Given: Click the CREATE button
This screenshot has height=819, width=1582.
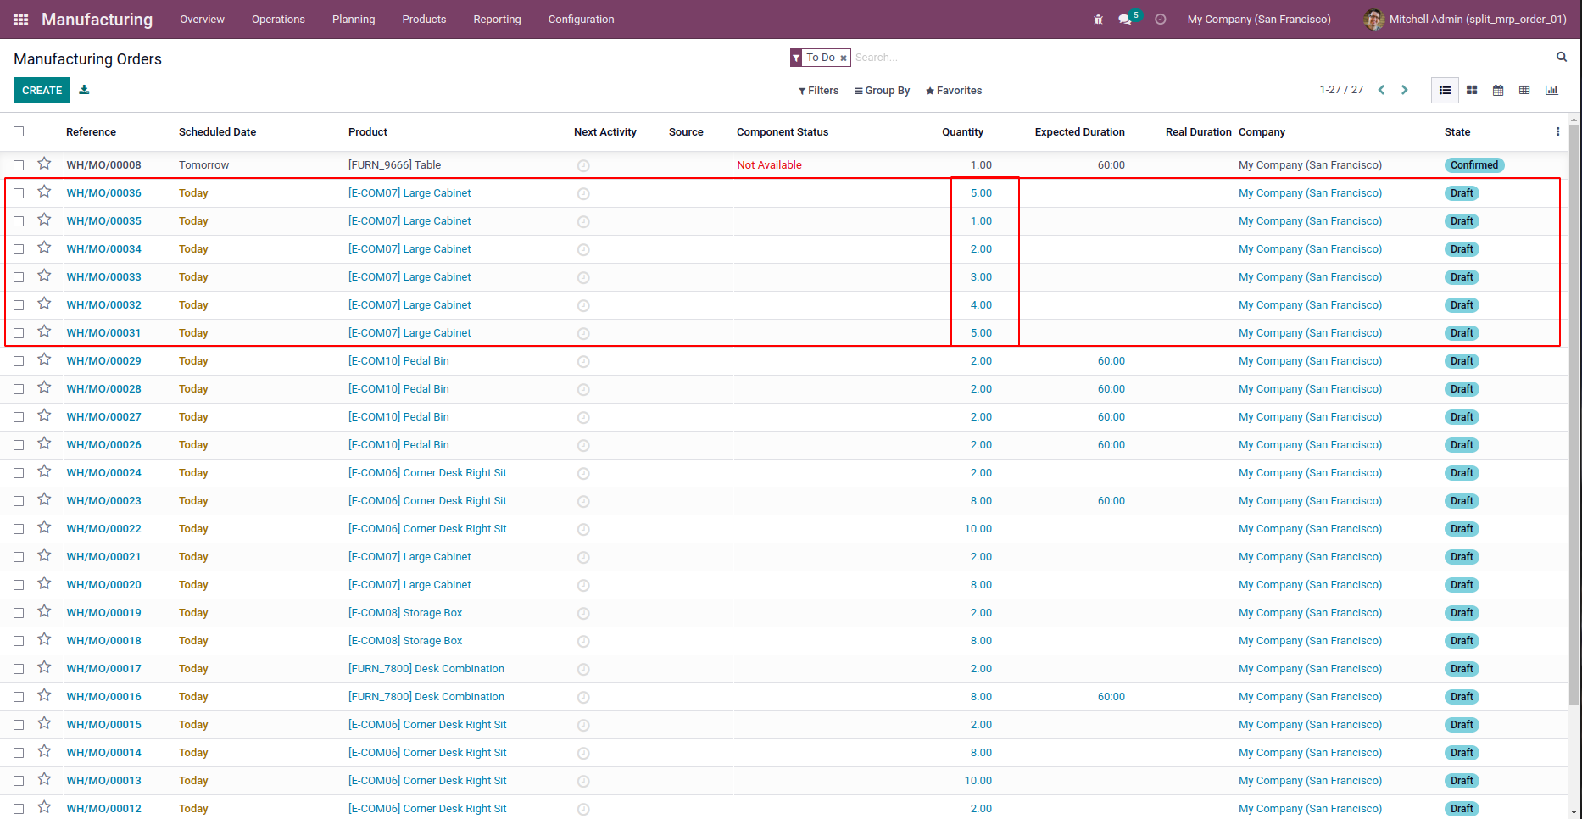Looking at the screenshot, I should click(x=42, y=91).
